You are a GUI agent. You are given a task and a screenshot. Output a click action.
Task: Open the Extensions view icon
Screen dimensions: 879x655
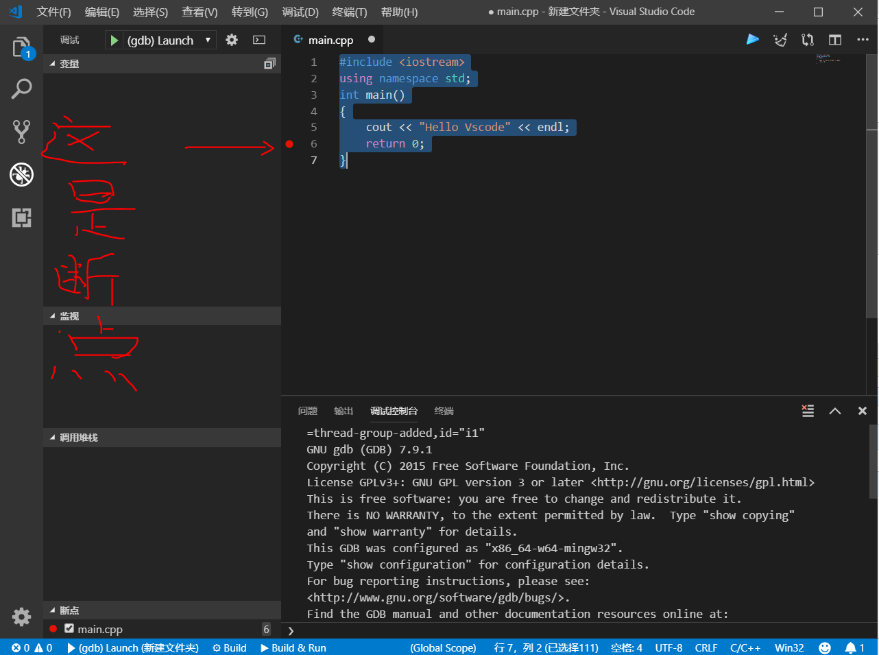coord(21,218)
